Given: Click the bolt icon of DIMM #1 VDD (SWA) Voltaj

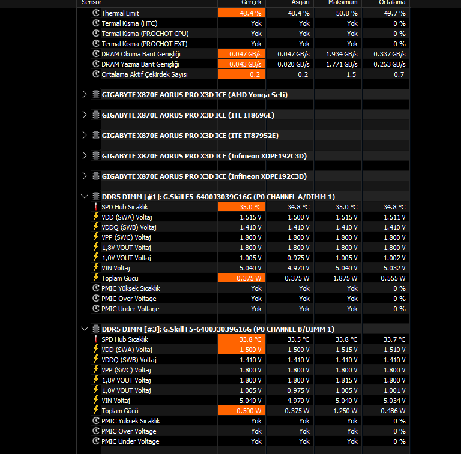Looking at the screenshot, I should coord(96,217).
